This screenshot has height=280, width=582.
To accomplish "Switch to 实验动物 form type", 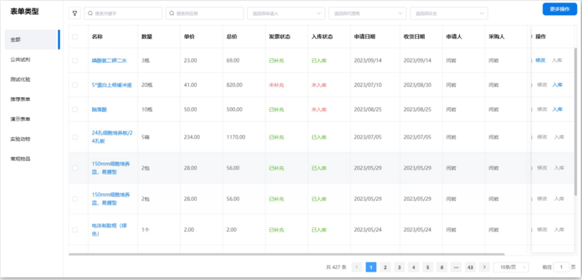I will coord(20,139).
